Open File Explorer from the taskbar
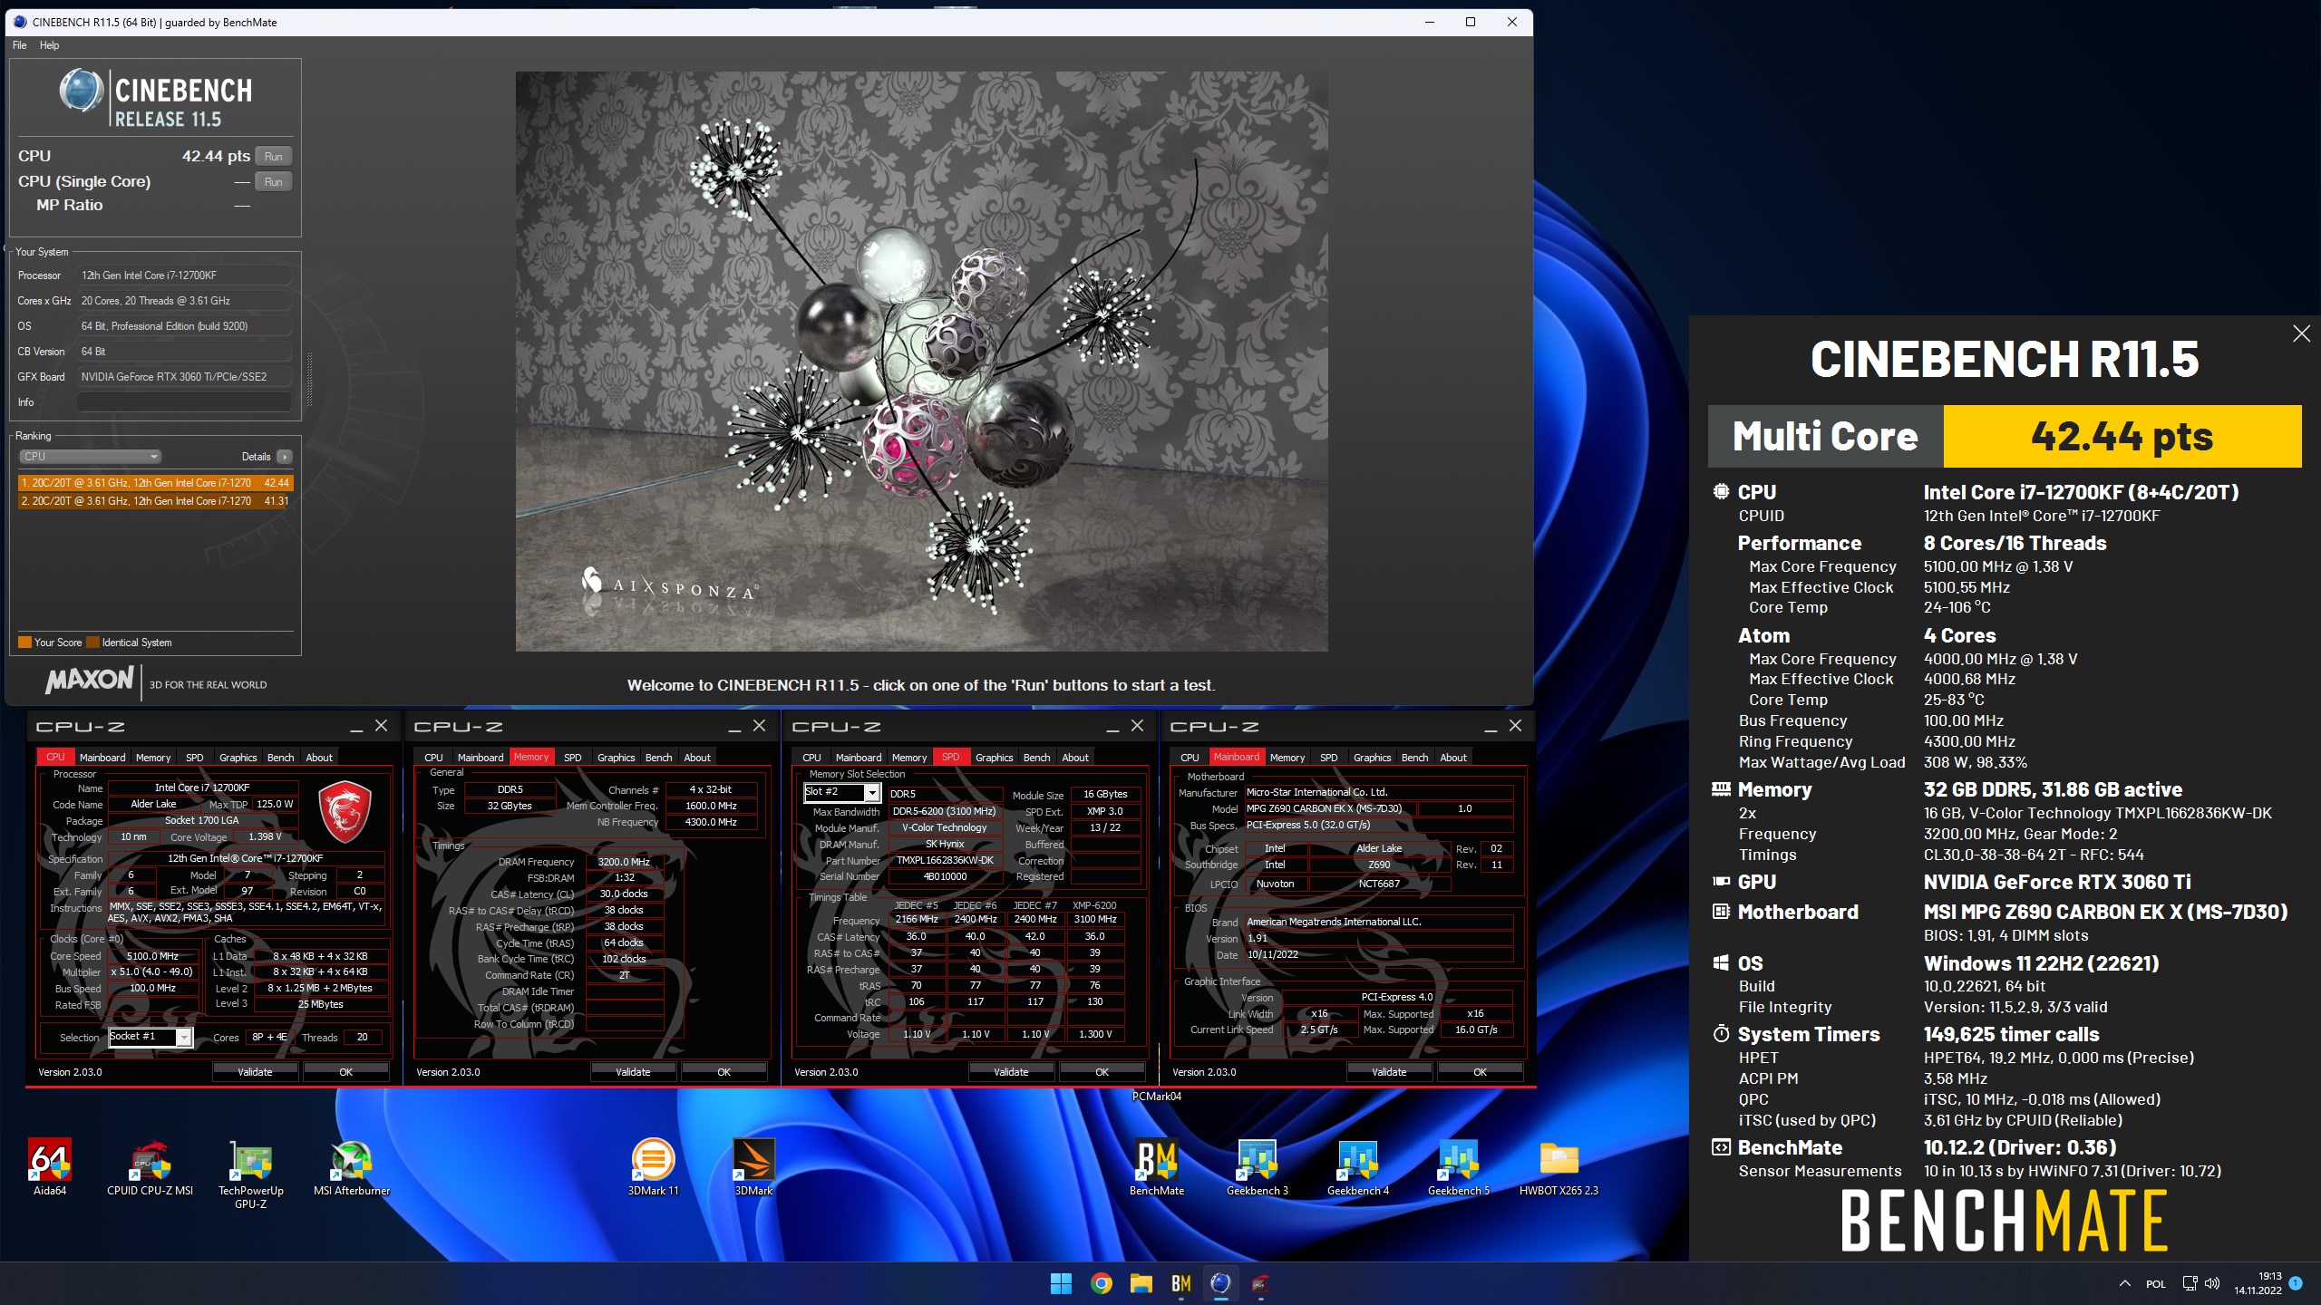The image size is (2321, 1305). click(1141, 1283)
